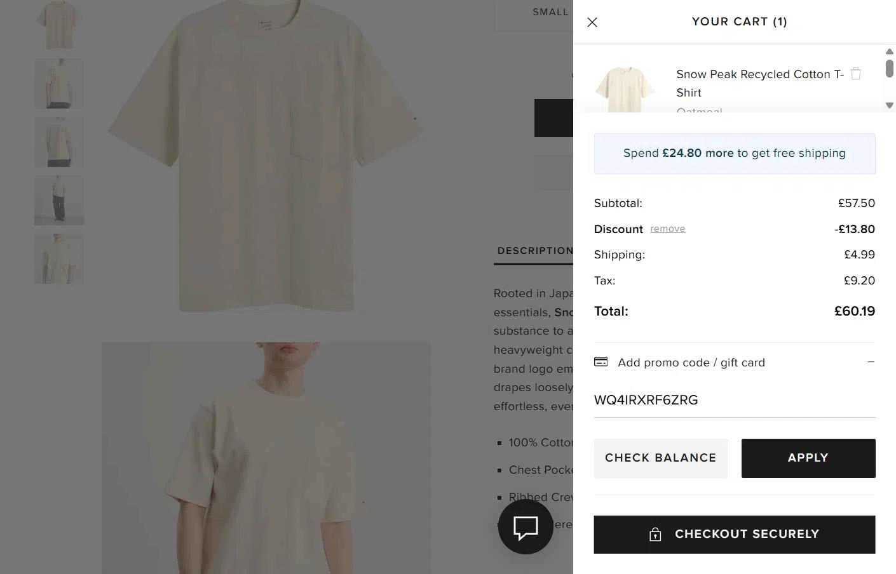Image resolution: width=896 pixels, height=574 pixels.
Task: View the first t-shirt thumbnail
Action: (x=58, y=25)
